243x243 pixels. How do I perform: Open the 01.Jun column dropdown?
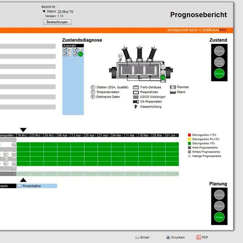[177, 136]
